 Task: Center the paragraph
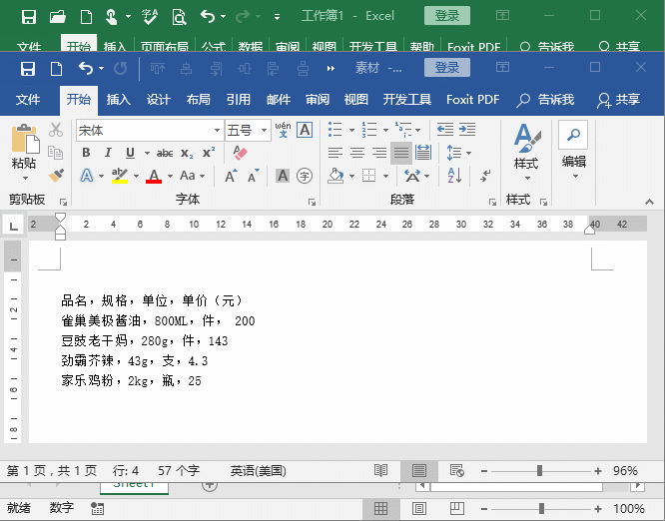[357, 152]
